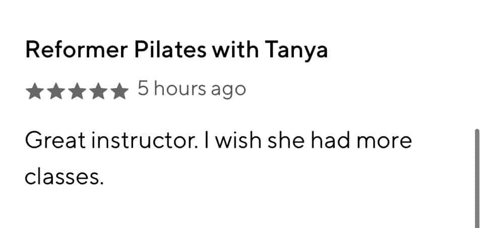Image resolution: width=484 pixels, height=228 pixels.
Task: Click the fifth and last rating star
Action: pos(119,92)
